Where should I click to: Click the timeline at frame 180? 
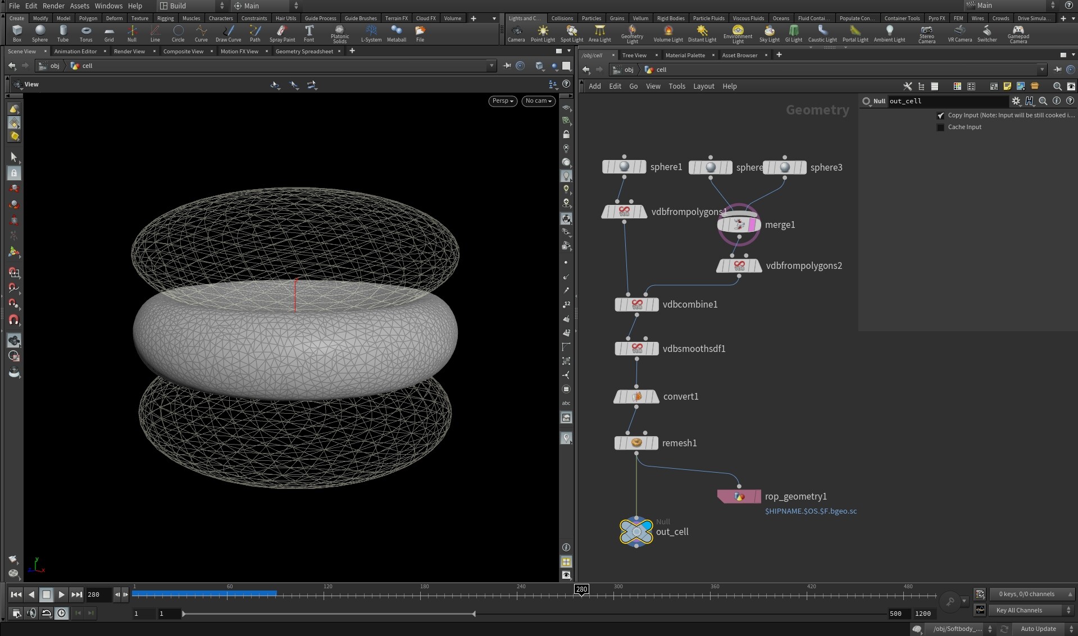421,594
